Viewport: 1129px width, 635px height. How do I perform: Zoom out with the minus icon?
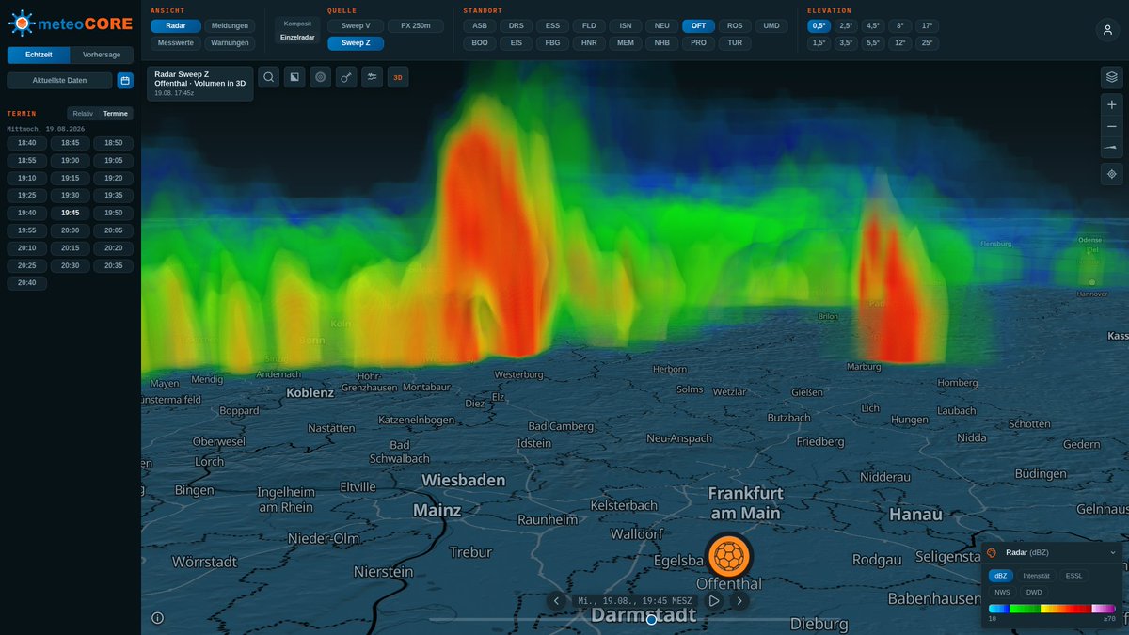[x=1112, y=126]
